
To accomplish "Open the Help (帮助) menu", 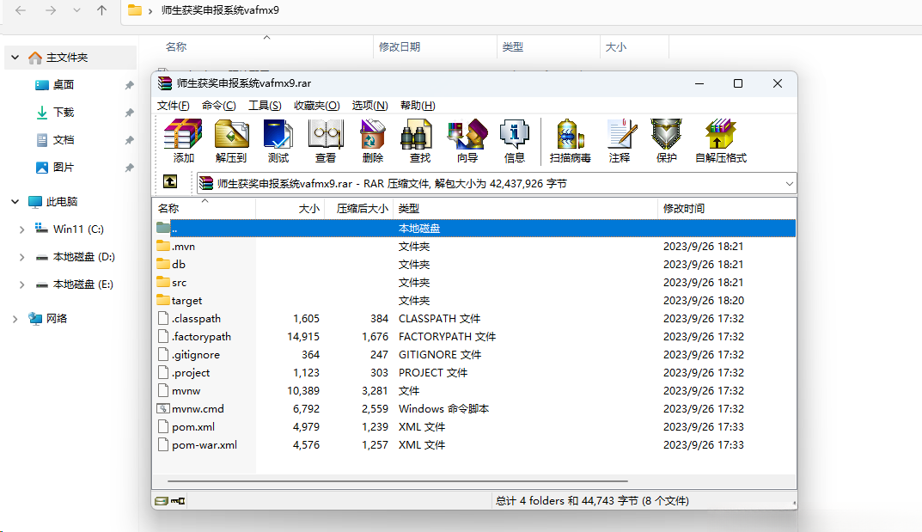I will (418, 105).
